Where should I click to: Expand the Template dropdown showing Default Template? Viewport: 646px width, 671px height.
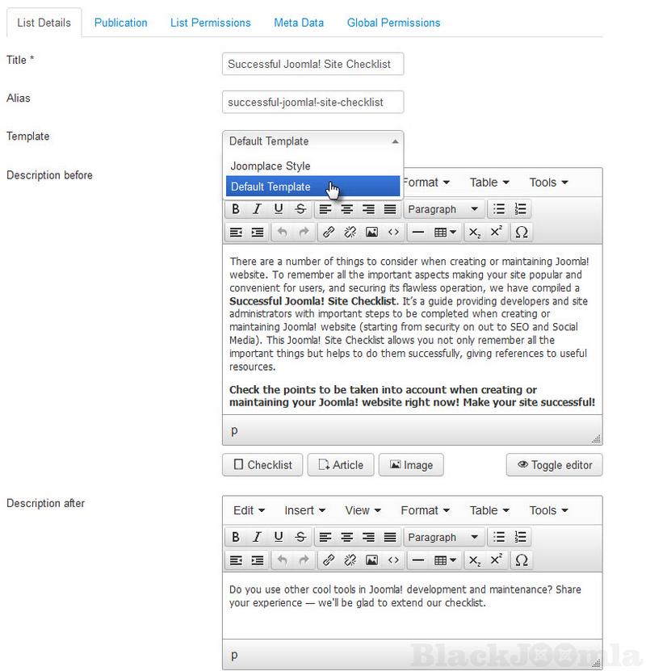313,141
